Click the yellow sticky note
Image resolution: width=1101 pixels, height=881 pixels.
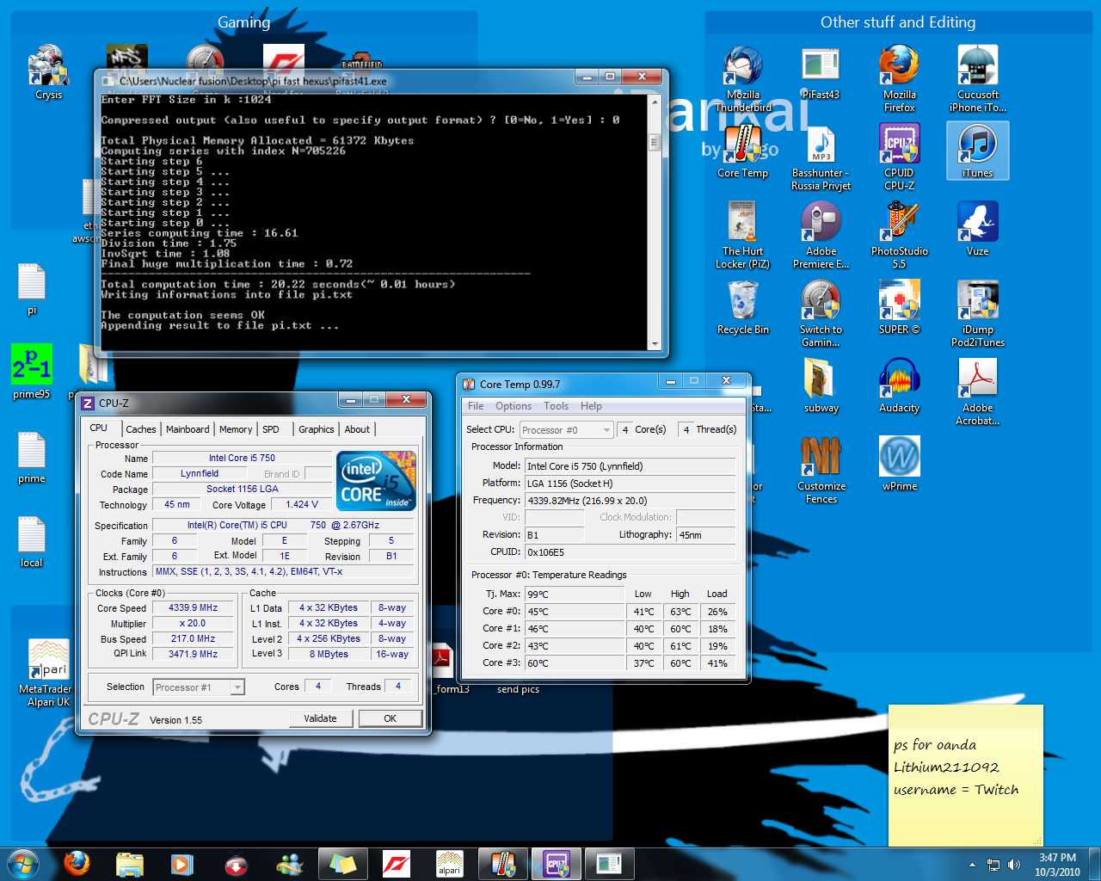965,775
